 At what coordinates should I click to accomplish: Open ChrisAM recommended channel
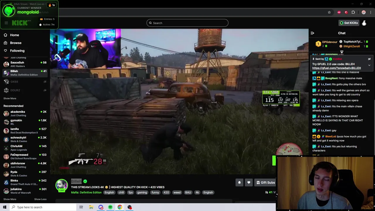point(25,148)
